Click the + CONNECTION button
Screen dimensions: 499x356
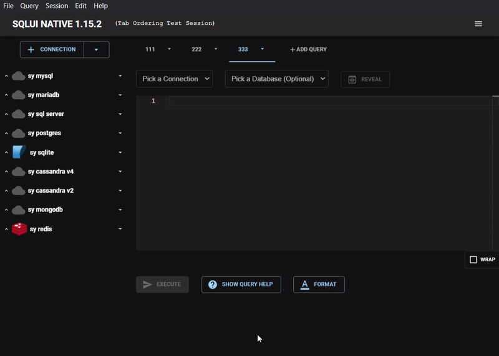(52, 50)
